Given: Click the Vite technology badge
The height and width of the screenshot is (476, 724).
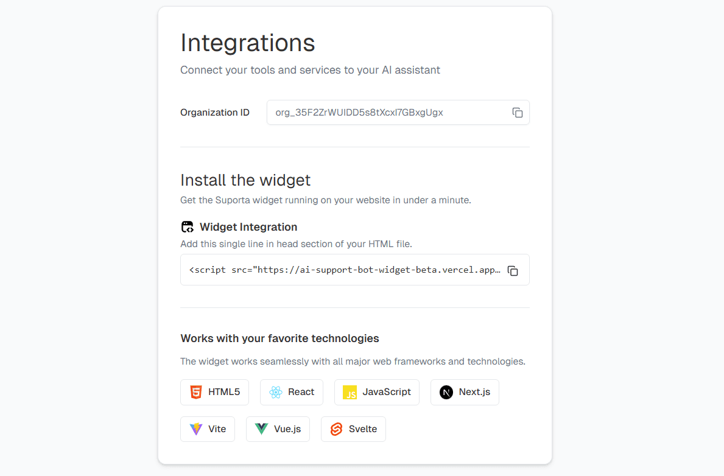Looking at the screenshot, I should point(208,429).
